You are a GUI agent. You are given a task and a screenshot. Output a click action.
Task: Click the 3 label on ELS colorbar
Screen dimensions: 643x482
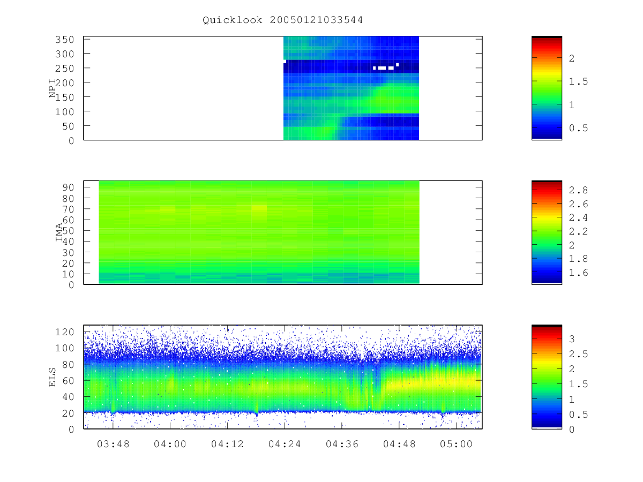click(x=572, y=339)
